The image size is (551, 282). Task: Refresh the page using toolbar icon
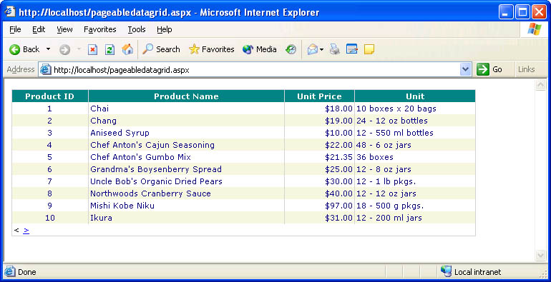110,49
